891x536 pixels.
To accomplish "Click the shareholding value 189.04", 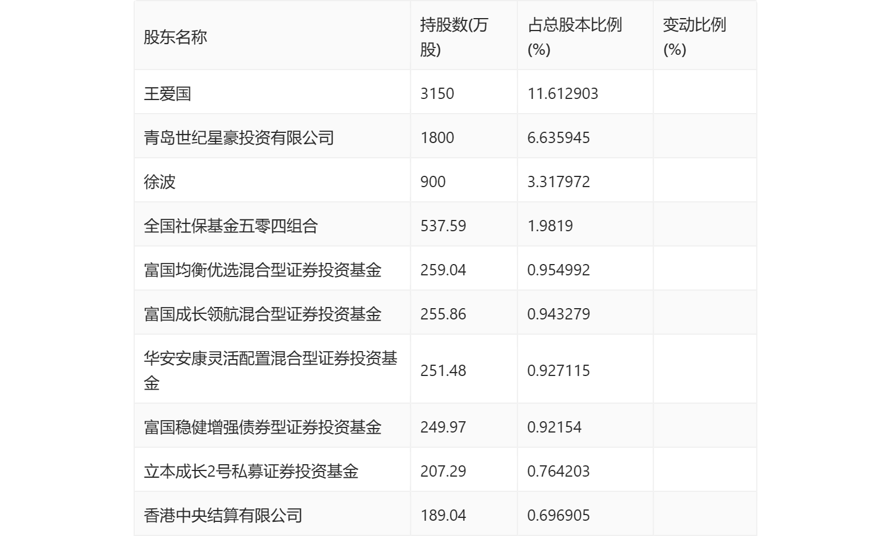I will point(443,515).
